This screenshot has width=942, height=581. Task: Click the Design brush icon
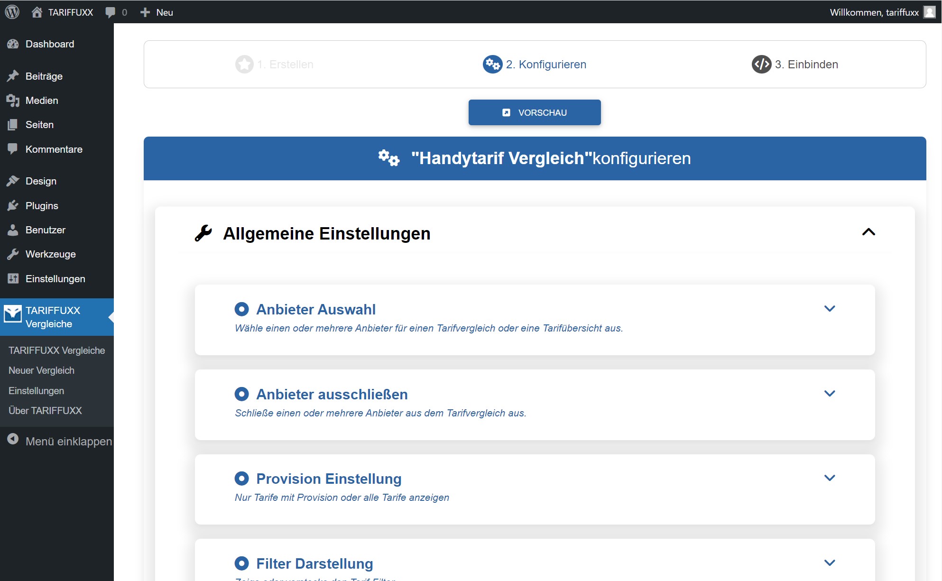point(13,181)
